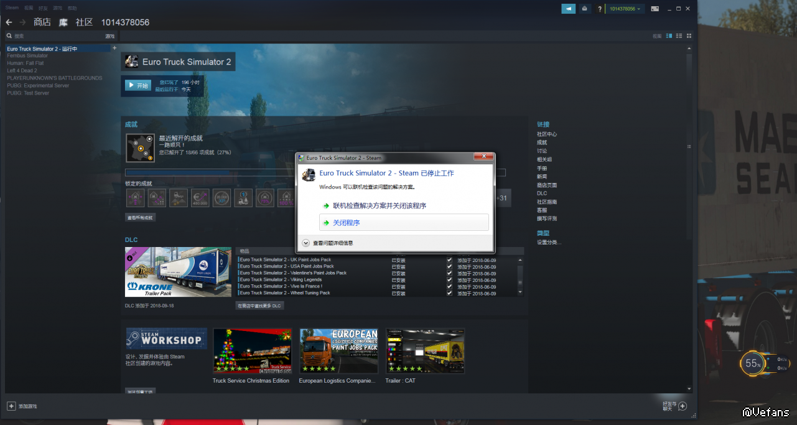Click the view all achievements button
This screenshot has height=425, width=797.
click(140, 218)
